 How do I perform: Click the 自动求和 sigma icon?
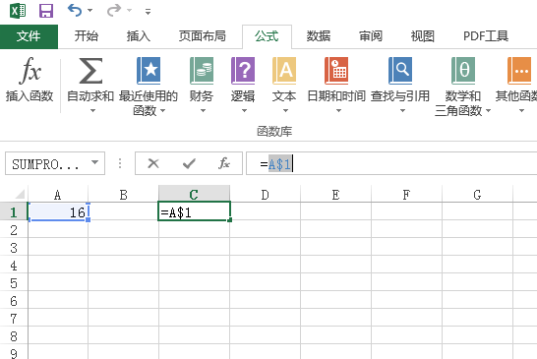90,71
